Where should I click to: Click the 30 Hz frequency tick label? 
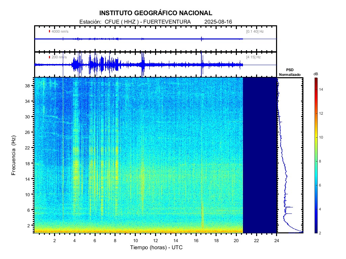click(x=27, y=117)
